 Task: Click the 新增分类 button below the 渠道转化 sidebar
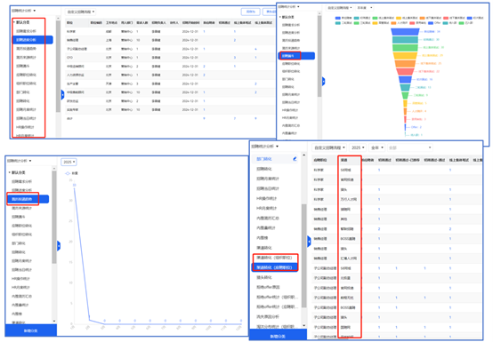pyautogui.click(x=278, y=336)
